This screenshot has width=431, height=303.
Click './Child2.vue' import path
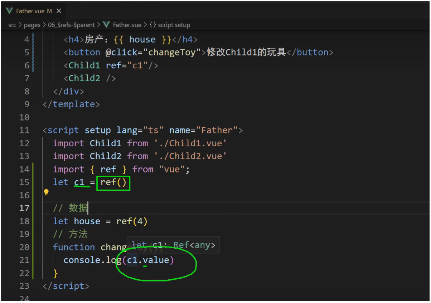[x=190, y=156]
